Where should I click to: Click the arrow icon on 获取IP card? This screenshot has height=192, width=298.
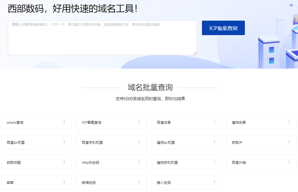[289, 142]
